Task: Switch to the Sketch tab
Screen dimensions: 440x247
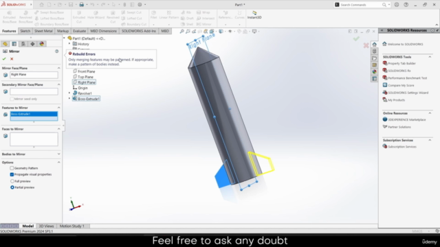Action: click(25, 31)
